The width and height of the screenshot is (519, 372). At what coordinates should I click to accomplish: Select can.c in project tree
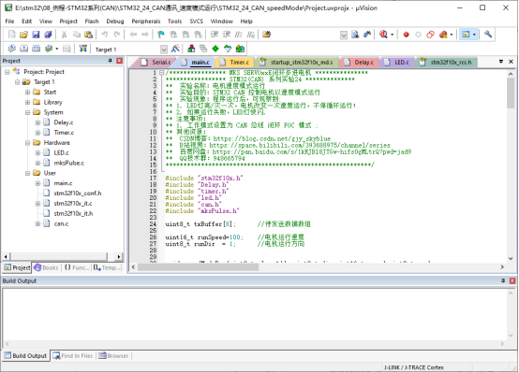(x=61, y=223)
